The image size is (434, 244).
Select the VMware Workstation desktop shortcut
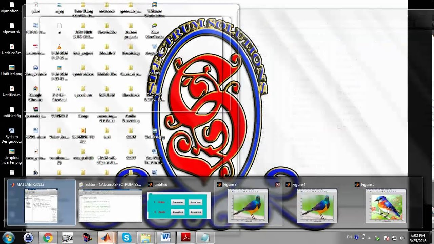coord(155,9)
